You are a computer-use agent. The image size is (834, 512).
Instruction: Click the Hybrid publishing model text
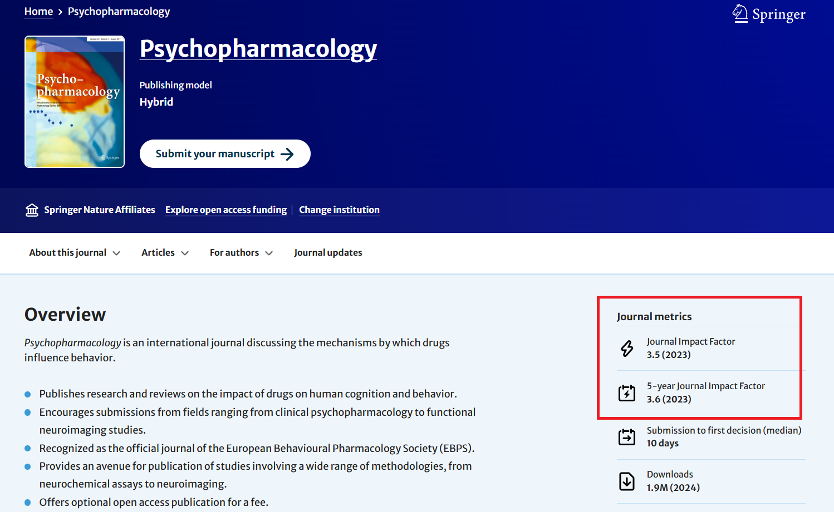pos(156,102)
